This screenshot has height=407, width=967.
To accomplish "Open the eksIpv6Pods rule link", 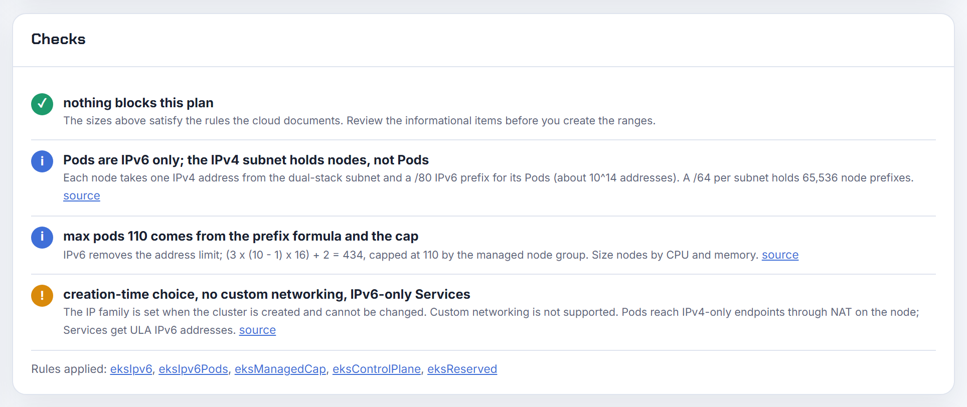I will (193, 369).
